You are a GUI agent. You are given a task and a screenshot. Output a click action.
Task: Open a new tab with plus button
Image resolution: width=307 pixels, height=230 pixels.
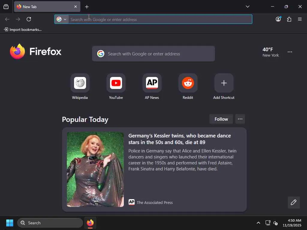87,7
